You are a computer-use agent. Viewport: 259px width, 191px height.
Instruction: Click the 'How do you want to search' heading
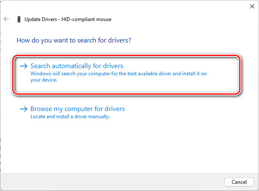(x=74, y=40)
